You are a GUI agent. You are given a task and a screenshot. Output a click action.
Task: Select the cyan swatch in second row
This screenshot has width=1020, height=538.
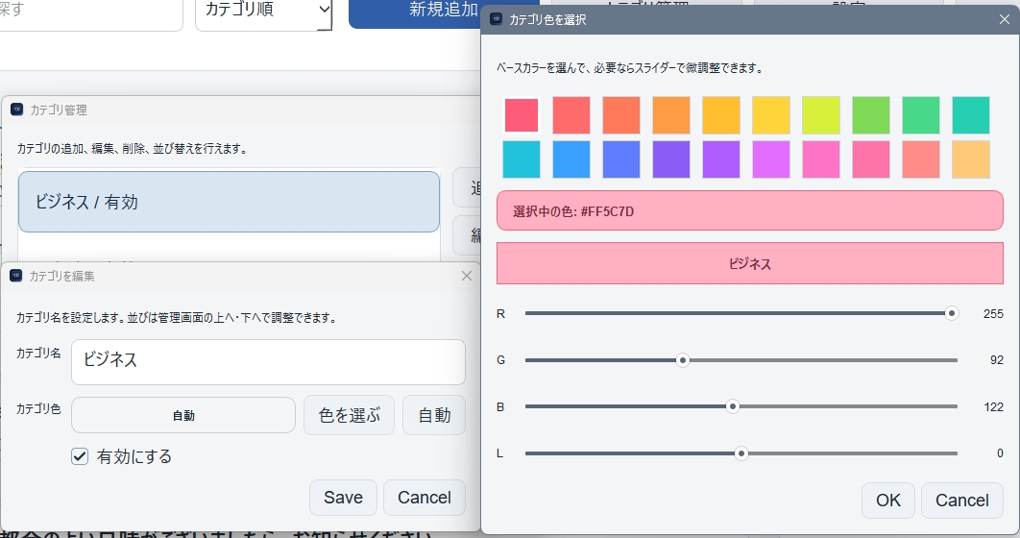[x=522, y=159]
